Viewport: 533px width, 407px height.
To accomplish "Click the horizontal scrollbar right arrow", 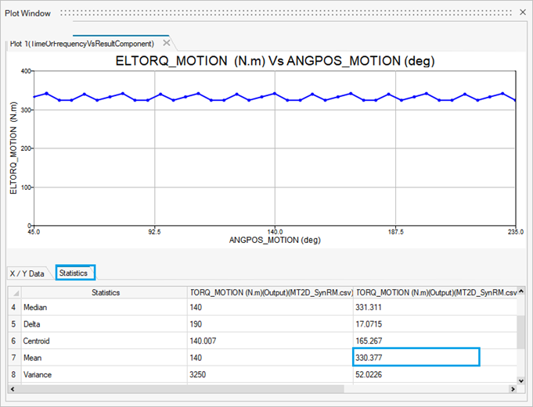I will click(511, 389).
